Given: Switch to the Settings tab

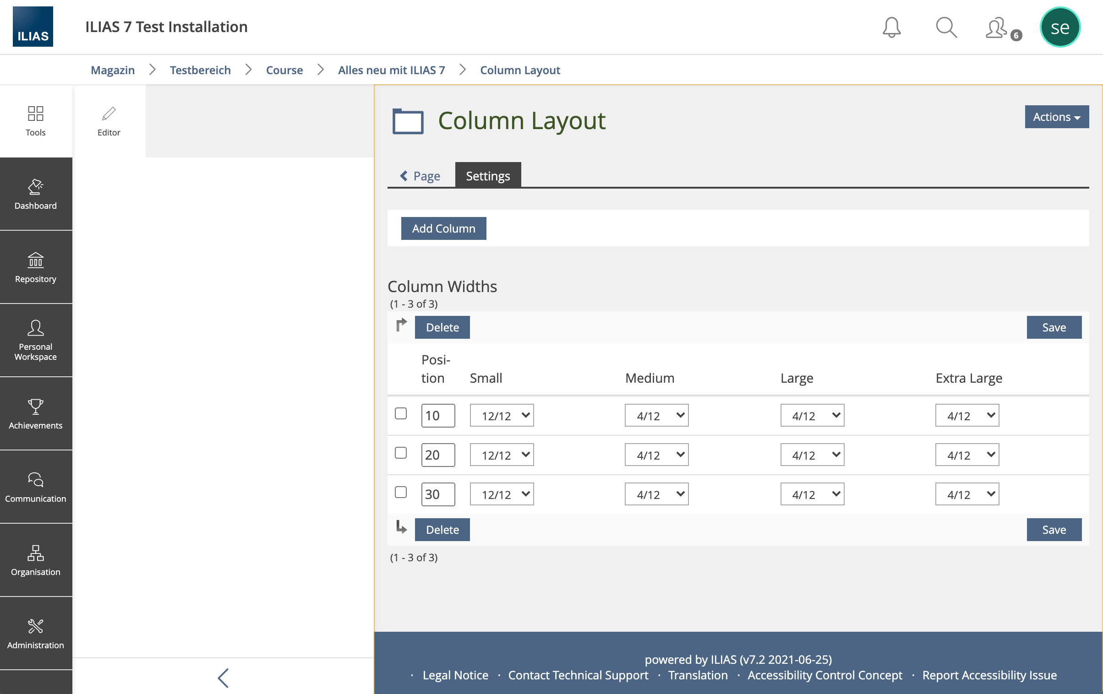Looking at the screenshot, I should pos(488,176).
